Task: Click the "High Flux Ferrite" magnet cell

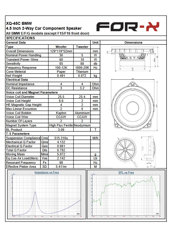Action: click(61, 125)
